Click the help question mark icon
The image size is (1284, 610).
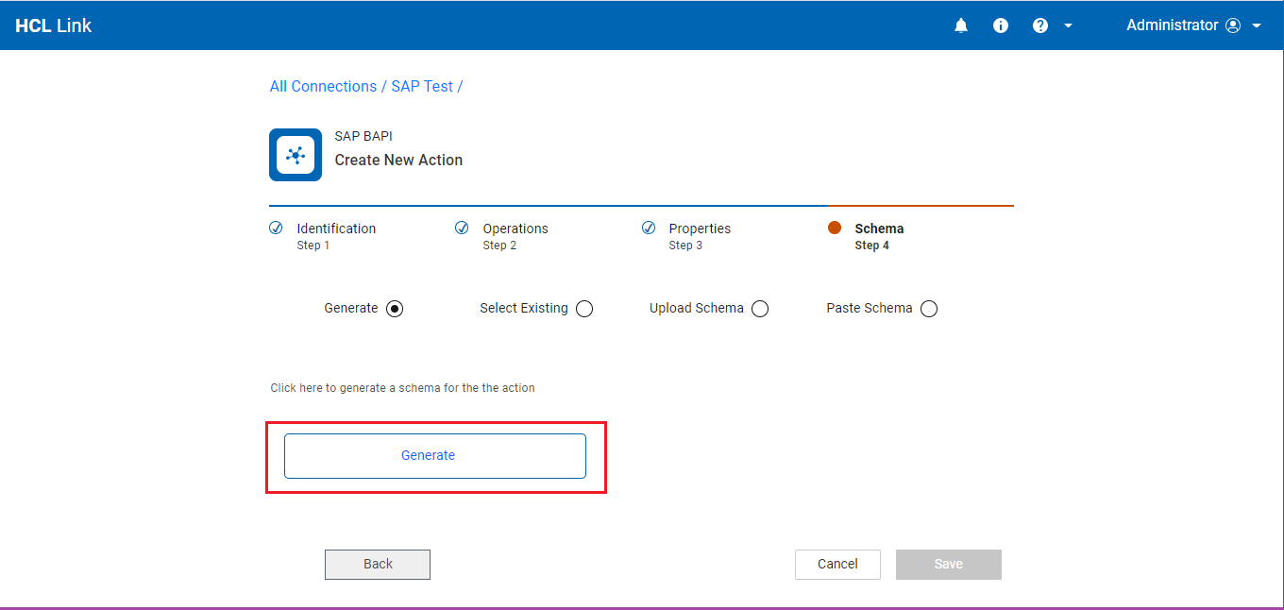1040,25
